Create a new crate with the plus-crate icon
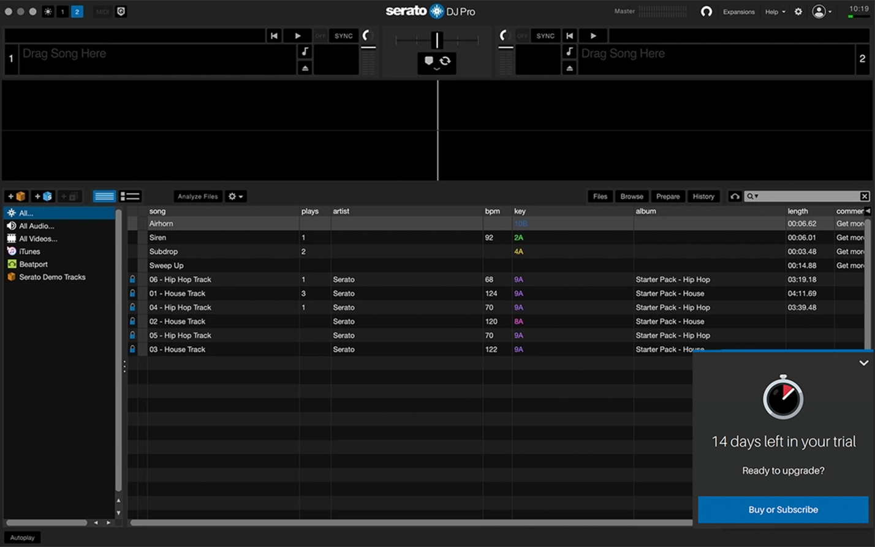This screenshot has width=875, height=547. (x=15, y=196)
